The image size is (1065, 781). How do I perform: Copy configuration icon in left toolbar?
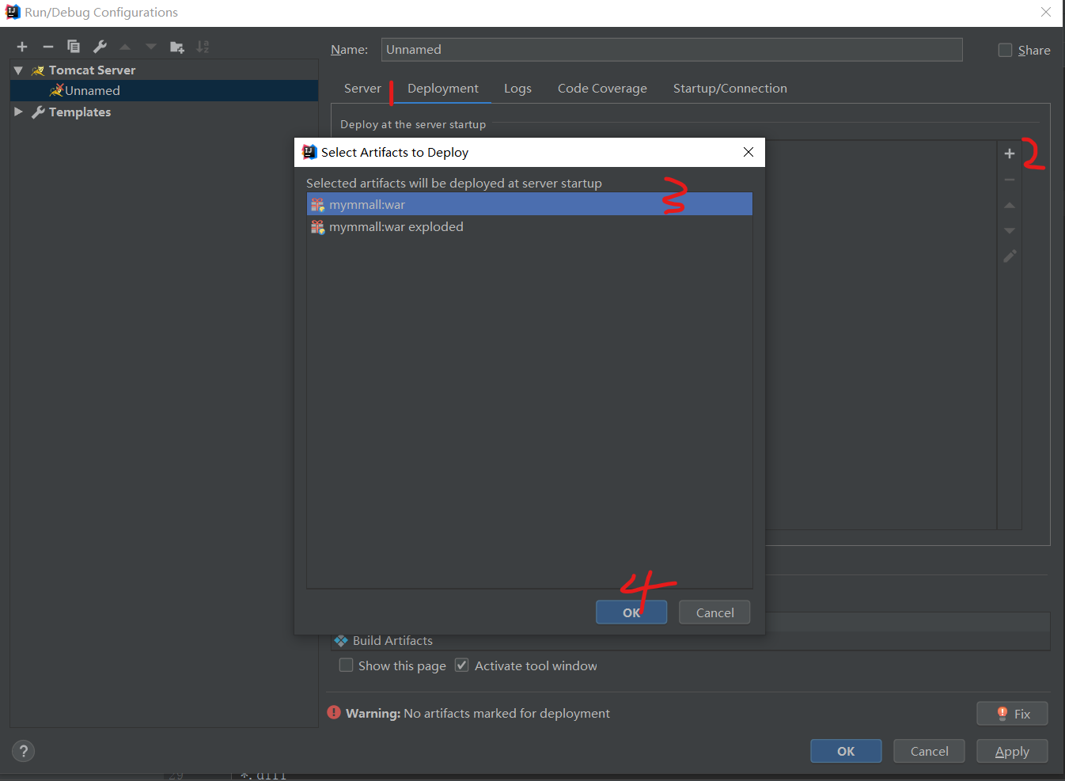pyautogui.click(x=74, y=47)
